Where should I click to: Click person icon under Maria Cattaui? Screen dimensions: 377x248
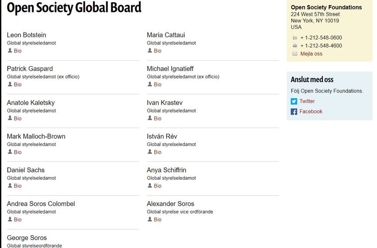pyautogui.click(x=150, y=51)
